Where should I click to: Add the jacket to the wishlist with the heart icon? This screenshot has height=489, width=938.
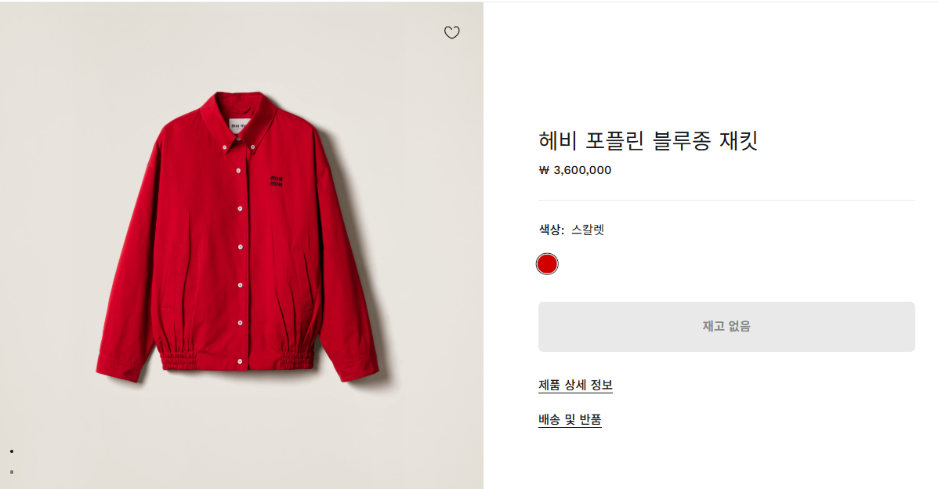pyautogui.click(x=451, y=33)
